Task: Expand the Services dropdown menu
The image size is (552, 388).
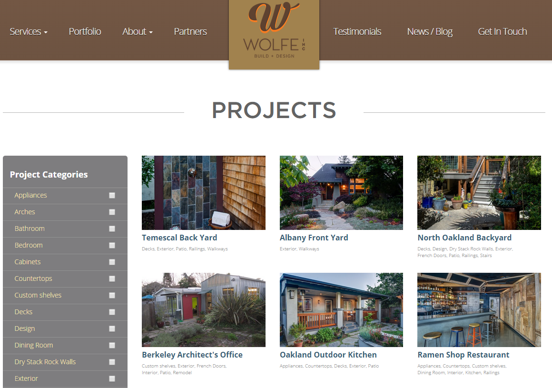Action: point(29,31)
